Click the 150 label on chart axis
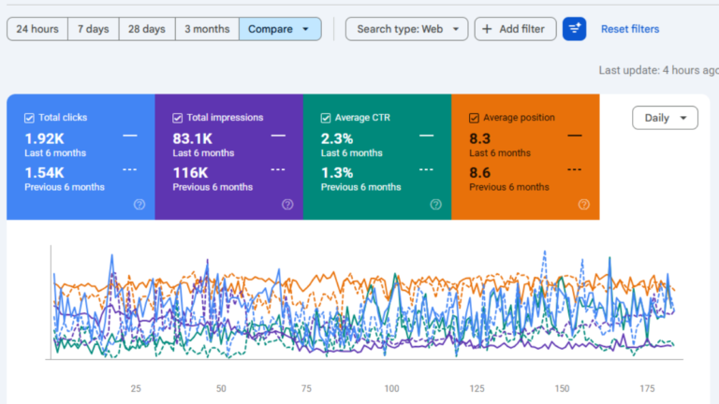This screenshot has width=719, height=404. coord(562,388)
